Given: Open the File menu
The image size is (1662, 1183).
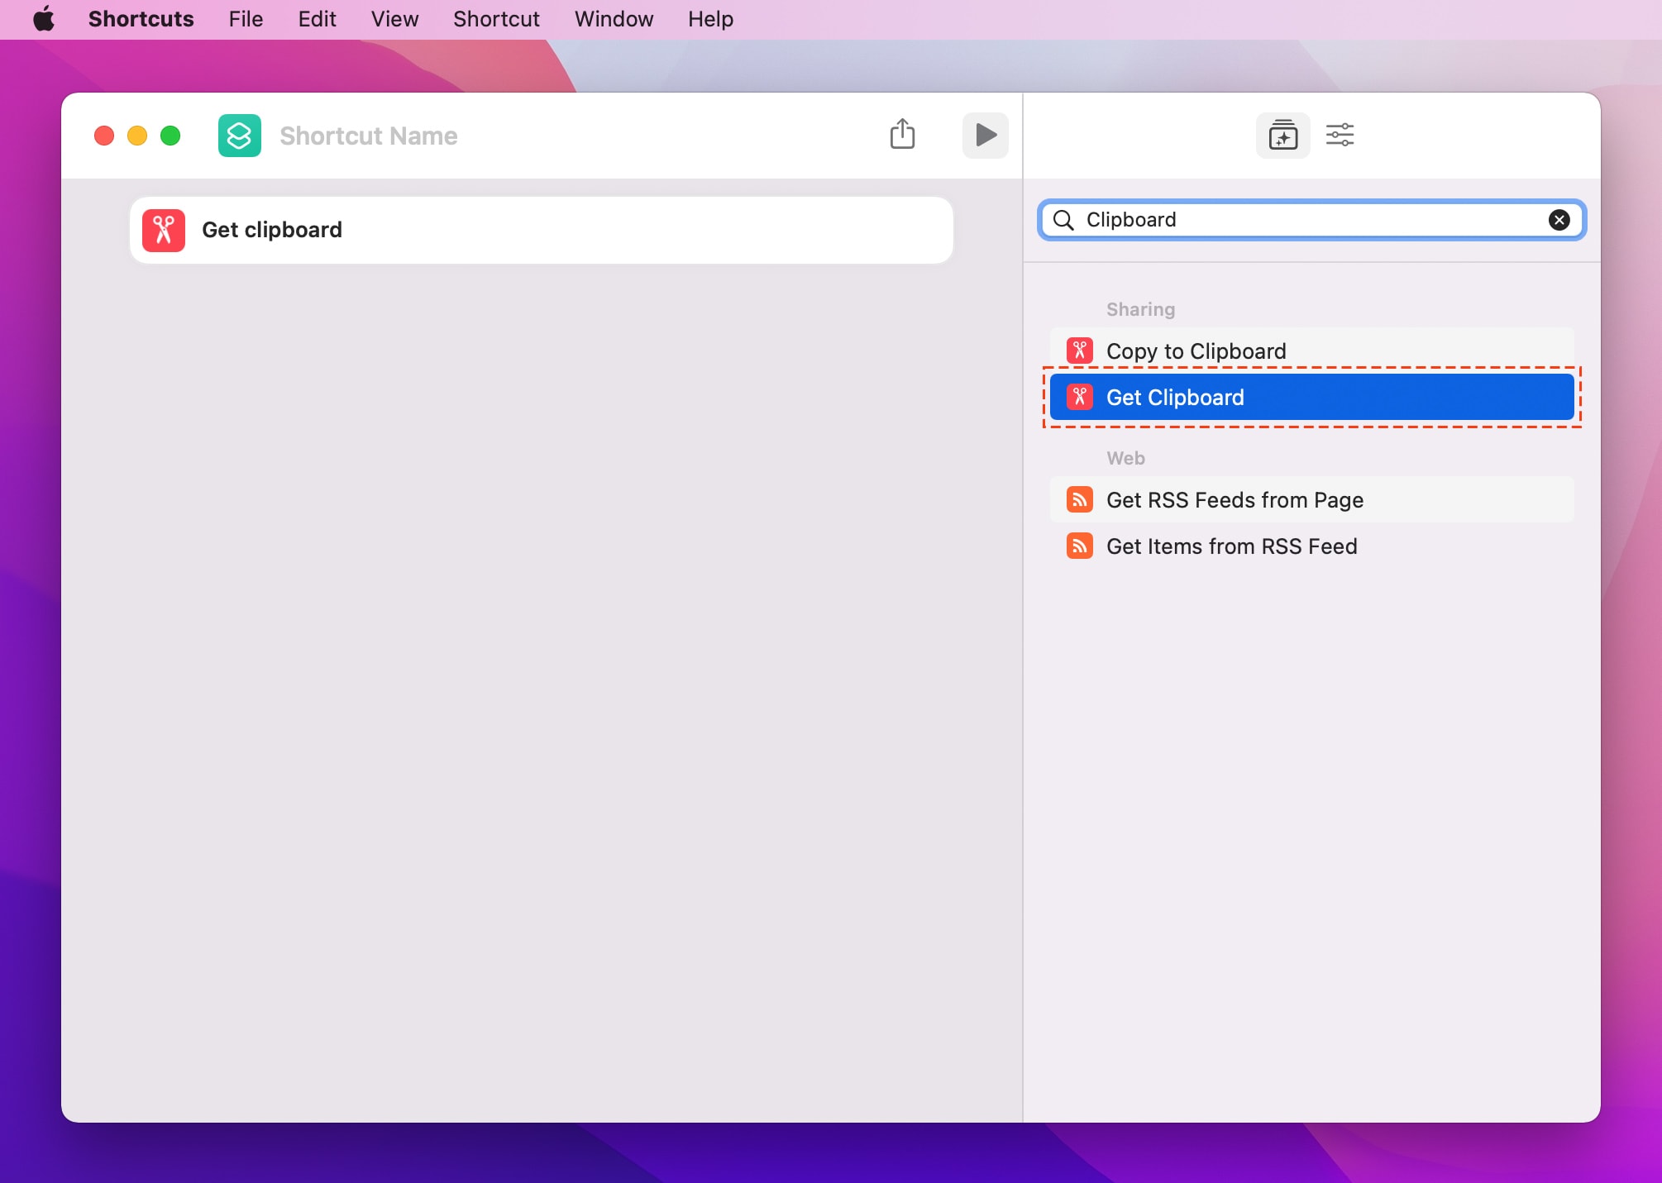Looking at the screenshot, I should pos(245,18).
